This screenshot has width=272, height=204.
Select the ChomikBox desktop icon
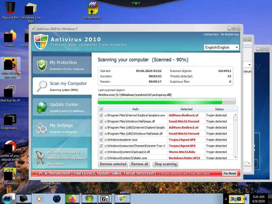(x=10, y=176)
